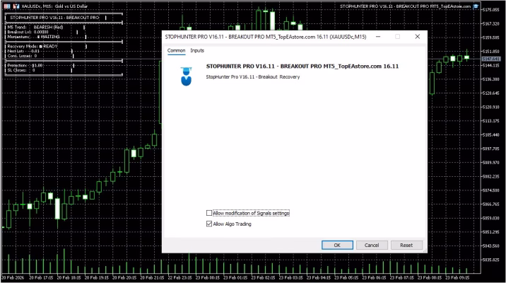Click the '20 Feb 19:15' time axis label
The height and width of the screenshot is (283, 506).
tap(97, 277)
